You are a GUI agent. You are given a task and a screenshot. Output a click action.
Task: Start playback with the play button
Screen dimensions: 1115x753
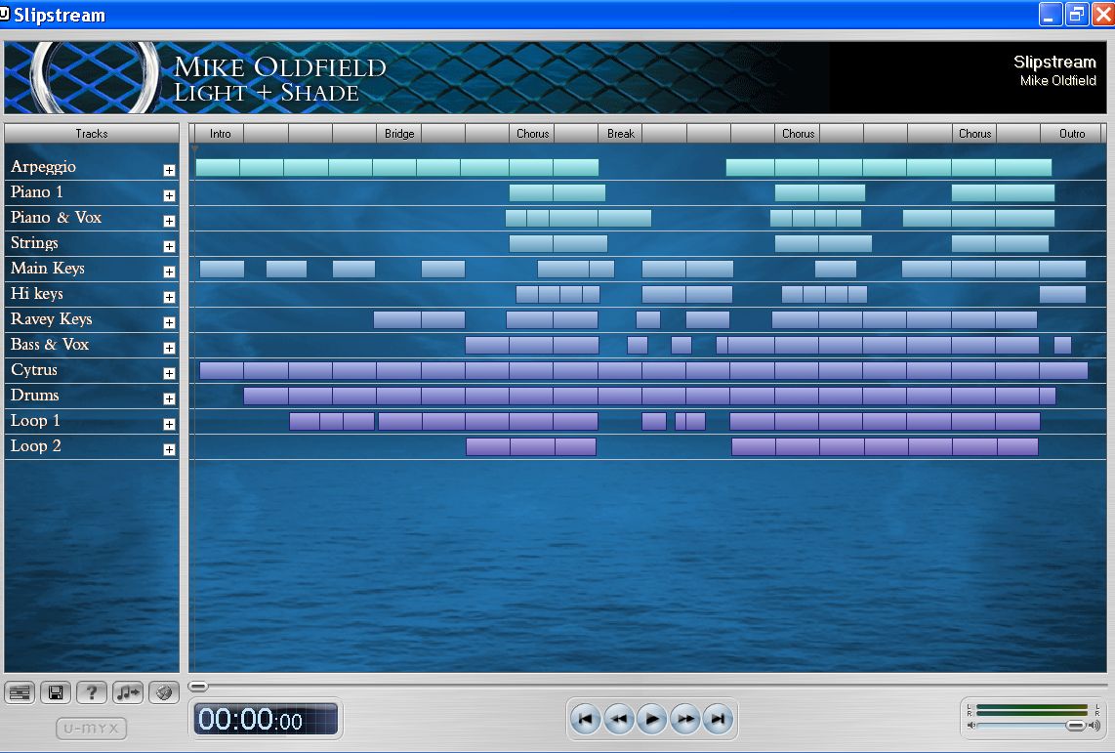pos(652,719)
